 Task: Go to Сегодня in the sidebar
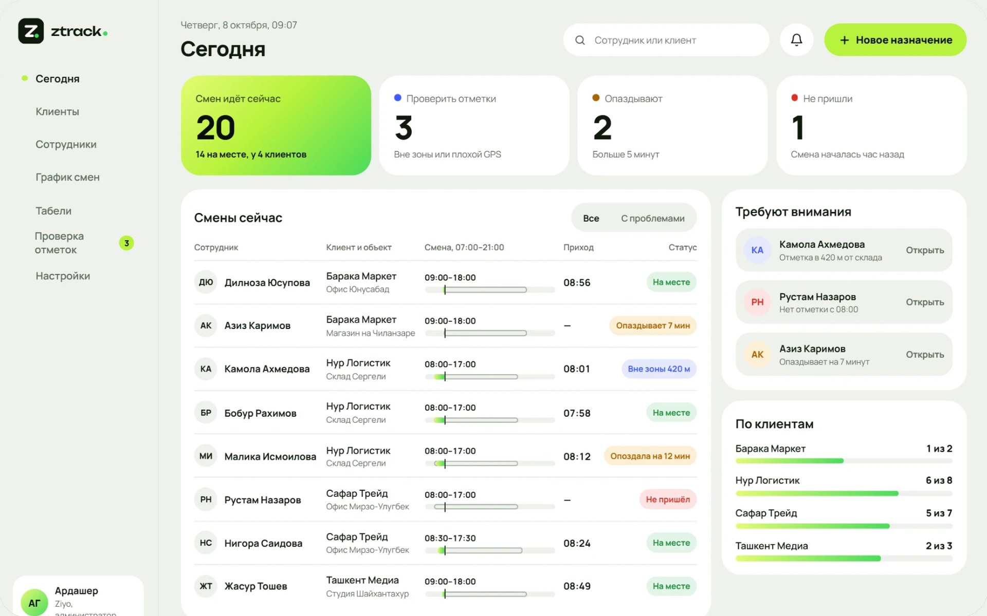[x=57, y=79]
